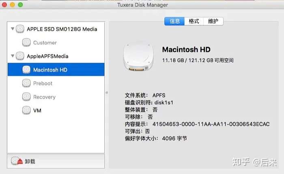Click the Preboot volume icon

click(26, 83)
